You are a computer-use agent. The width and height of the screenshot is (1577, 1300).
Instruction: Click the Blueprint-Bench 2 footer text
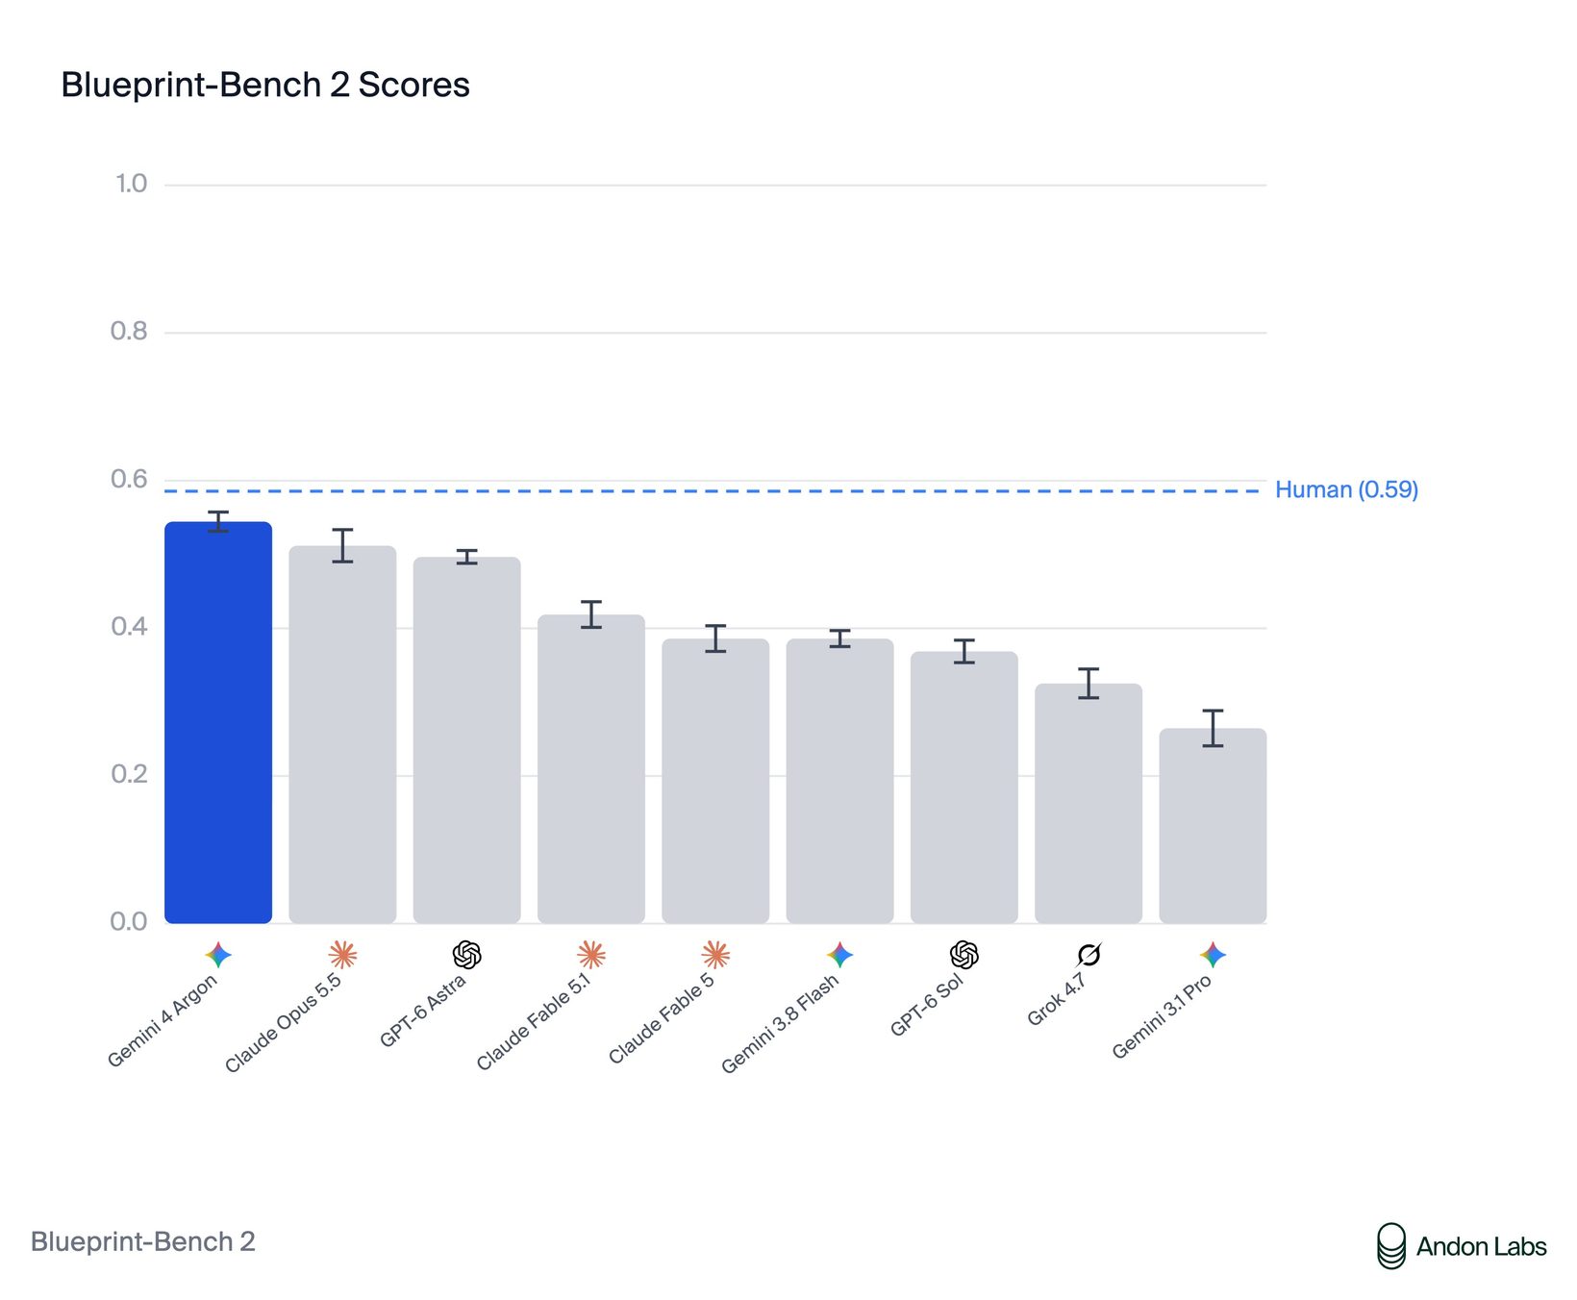pyautogui.click(x=143, y=1241)
